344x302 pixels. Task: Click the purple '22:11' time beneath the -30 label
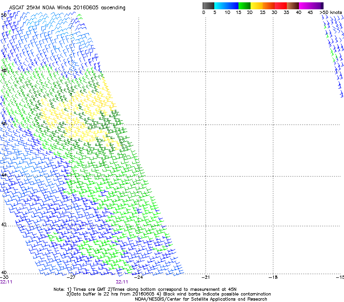point(6,282)
